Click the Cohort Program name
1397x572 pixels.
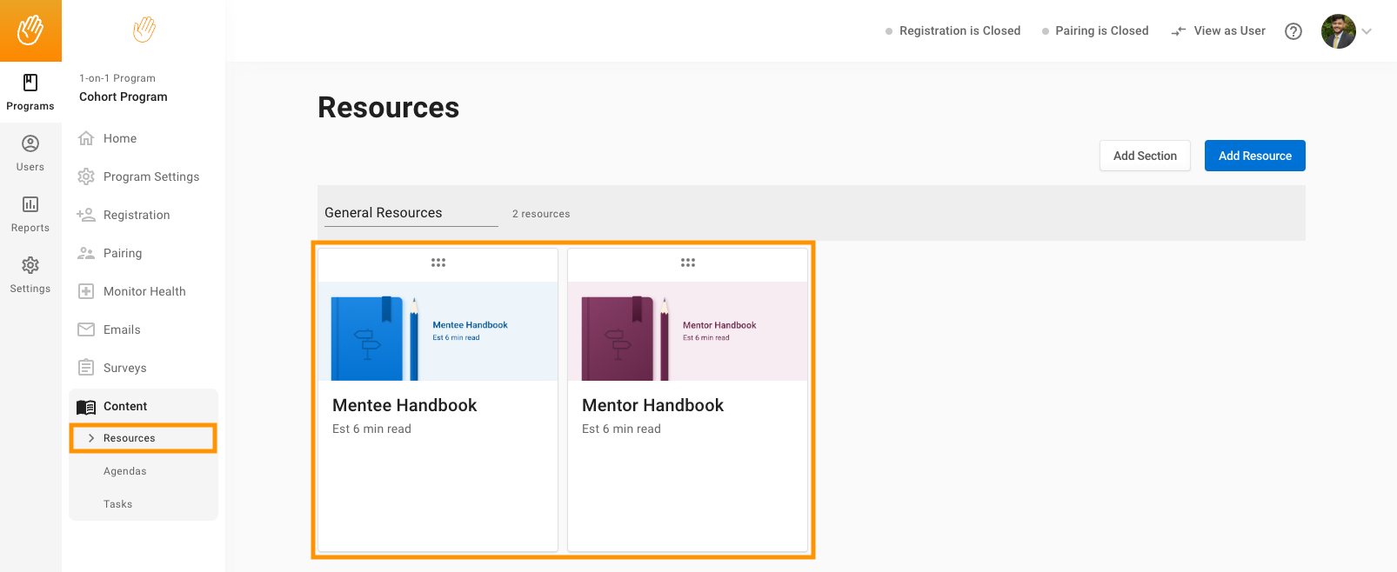coord(124,96)
